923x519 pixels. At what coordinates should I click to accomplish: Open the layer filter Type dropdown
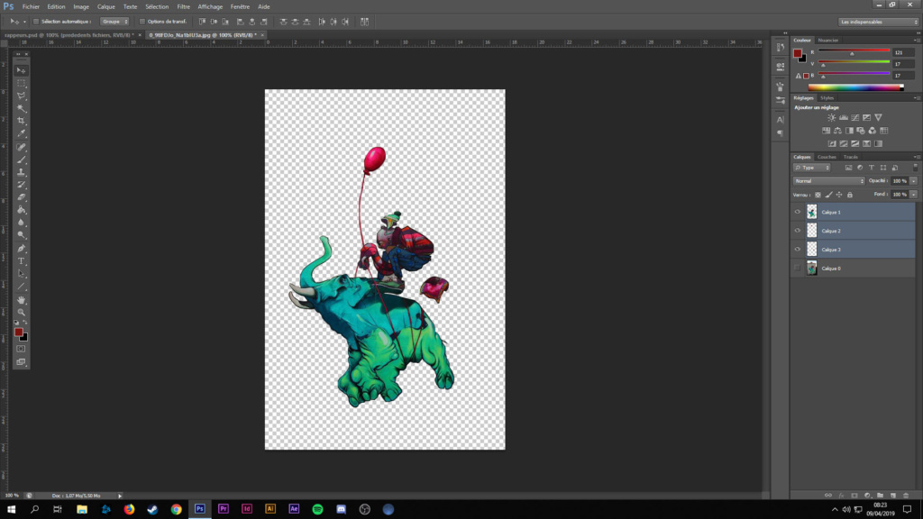(812, 168)
